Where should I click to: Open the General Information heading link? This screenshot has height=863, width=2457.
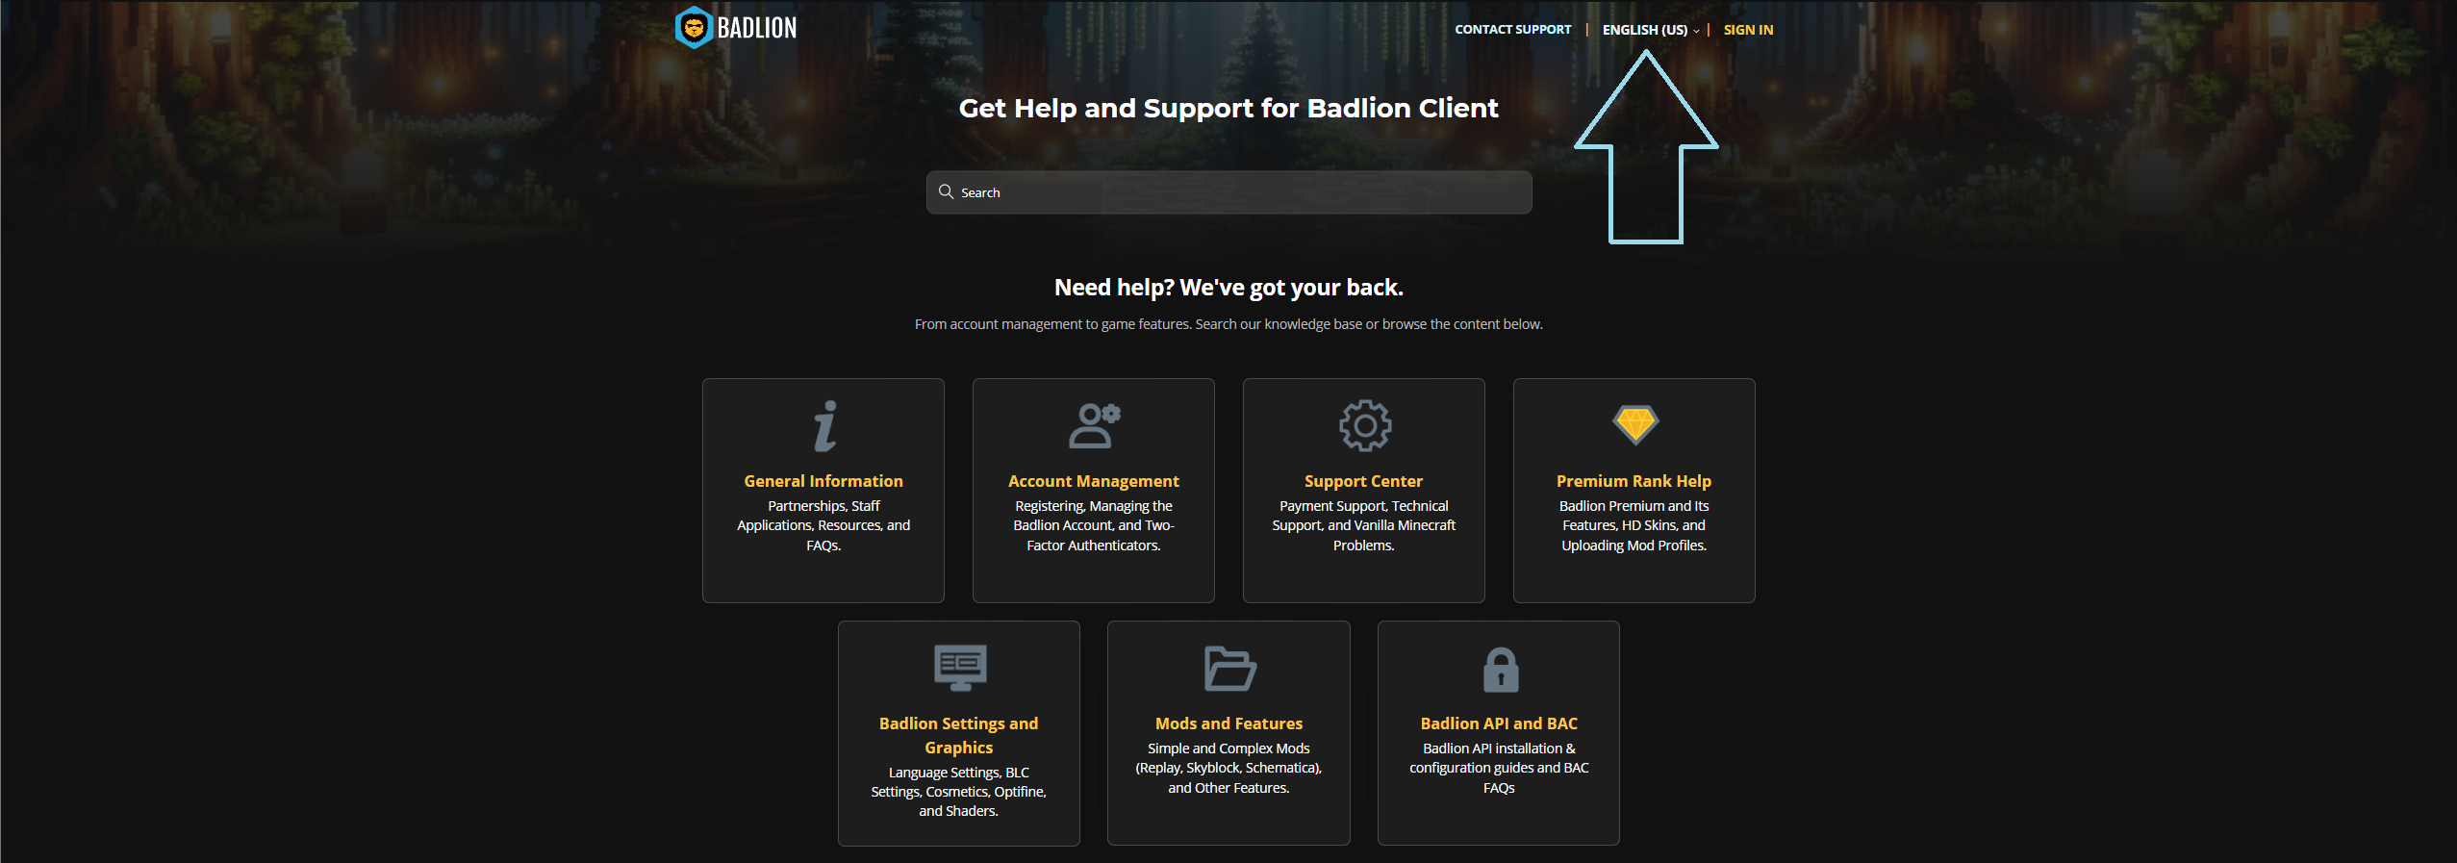click(823, 481)
